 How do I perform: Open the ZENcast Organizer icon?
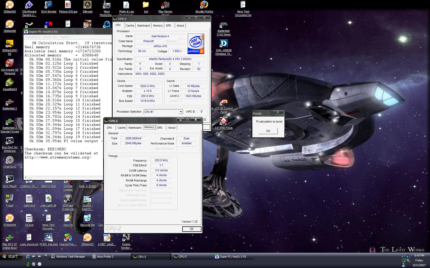68,203
